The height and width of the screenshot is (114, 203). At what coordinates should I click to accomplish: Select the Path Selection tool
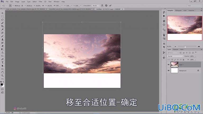pyautogui.click(x=2, y=66)
